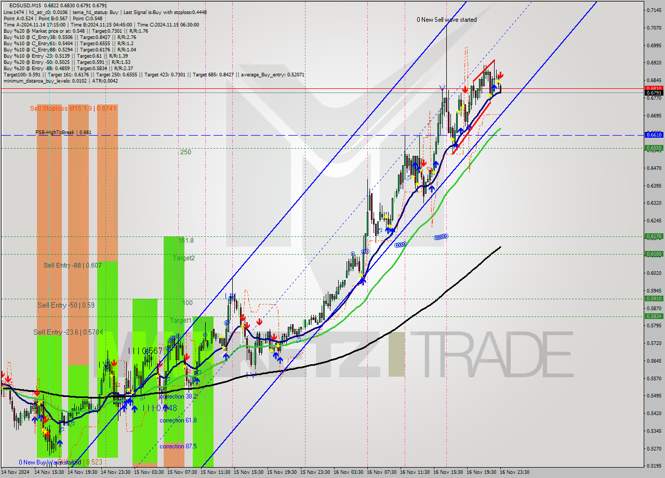665x478 pixels.
Task: Click the green 0.6176 price tag
Action: click(x=653, y=236)
